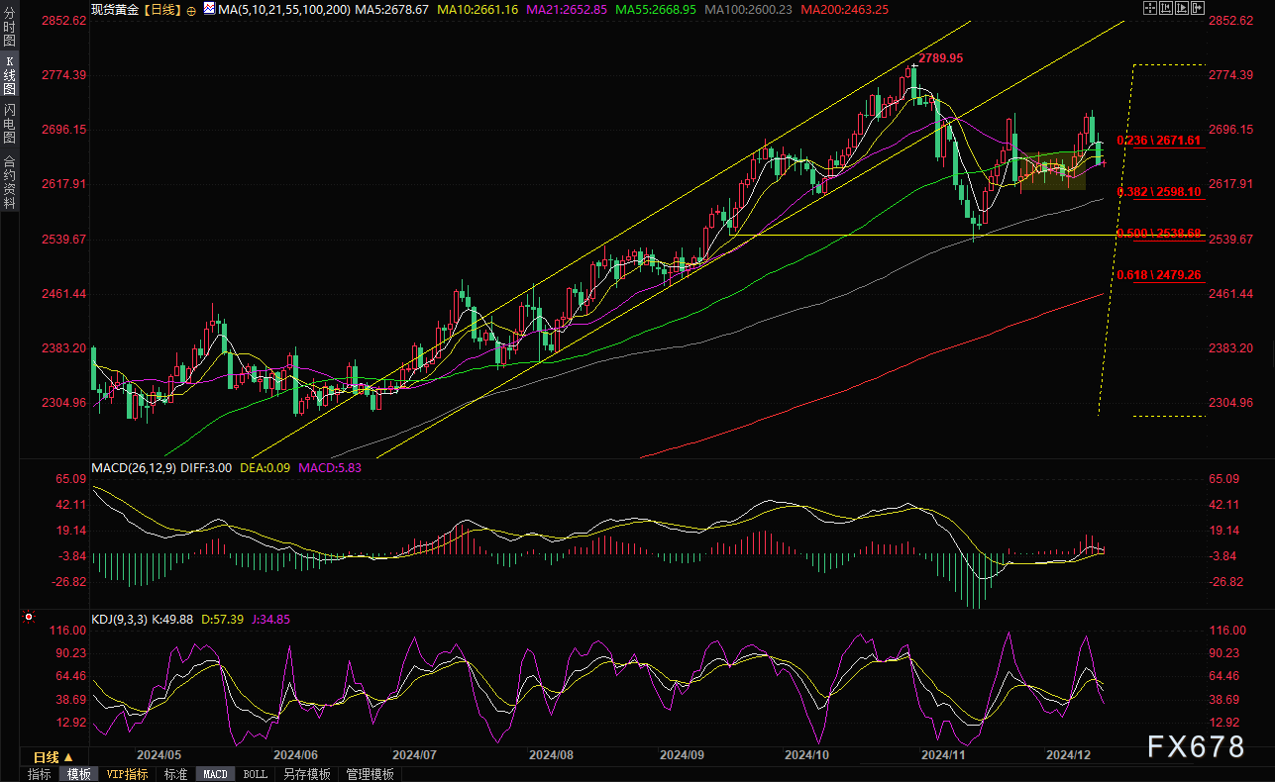The width and height of the screenshot is (1275, 782).
Task: Click the red circular icon beside KDJ label
Action: point(29,617)
